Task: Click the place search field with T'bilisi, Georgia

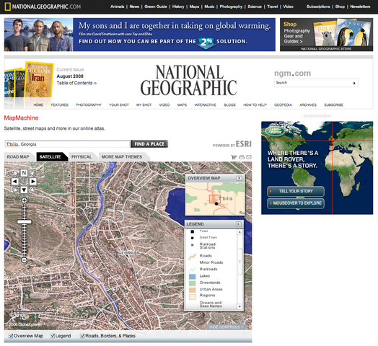Action: 67,144
